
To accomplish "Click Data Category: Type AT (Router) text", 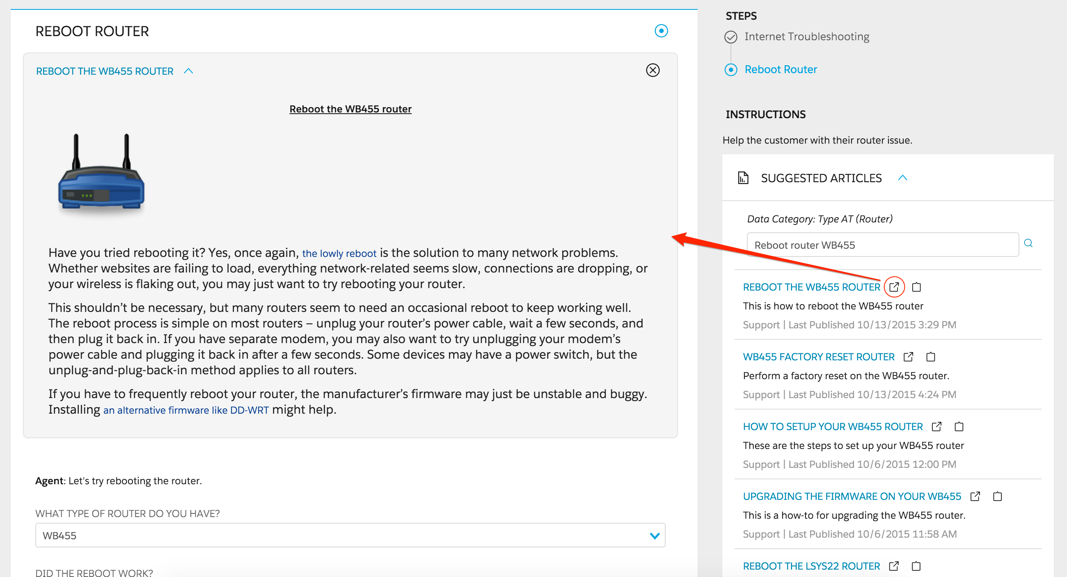I will (819, 219).
